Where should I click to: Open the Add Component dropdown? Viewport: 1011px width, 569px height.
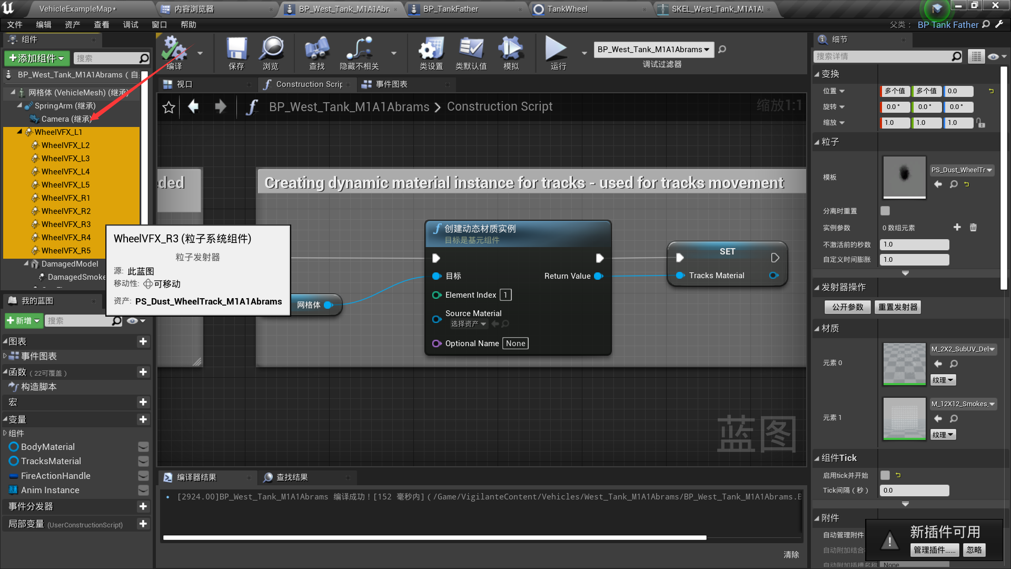pyautogui.click(x=36, y=58)
